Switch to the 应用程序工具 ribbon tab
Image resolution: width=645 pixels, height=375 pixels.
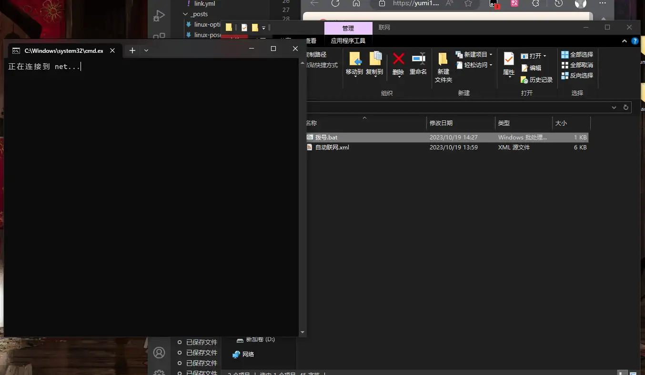348,41
